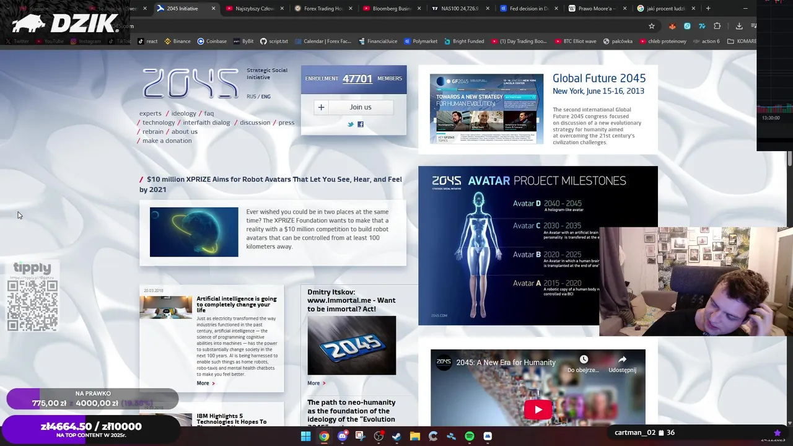Open the press menu link
793x446 pixels.
286,123
